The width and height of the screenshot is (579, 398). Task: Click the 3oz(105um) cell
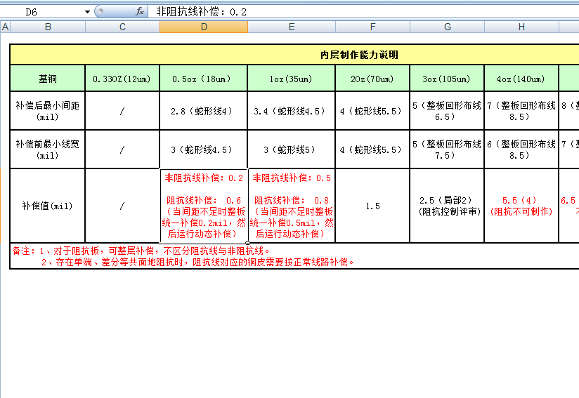click(447, 79)
